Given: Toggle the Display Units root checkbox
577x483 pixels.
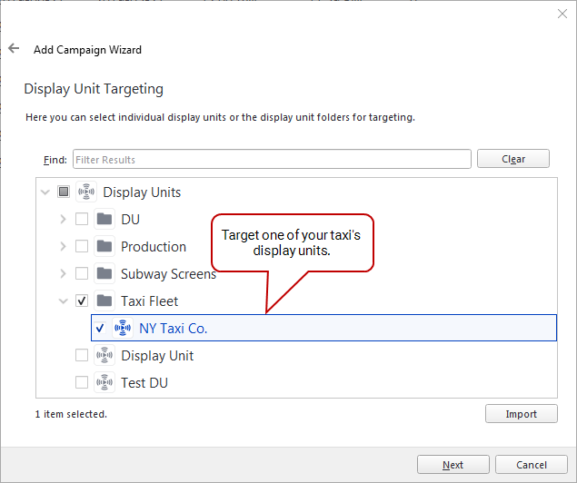Looking at the screenshot, I should (x=64, y=192).
